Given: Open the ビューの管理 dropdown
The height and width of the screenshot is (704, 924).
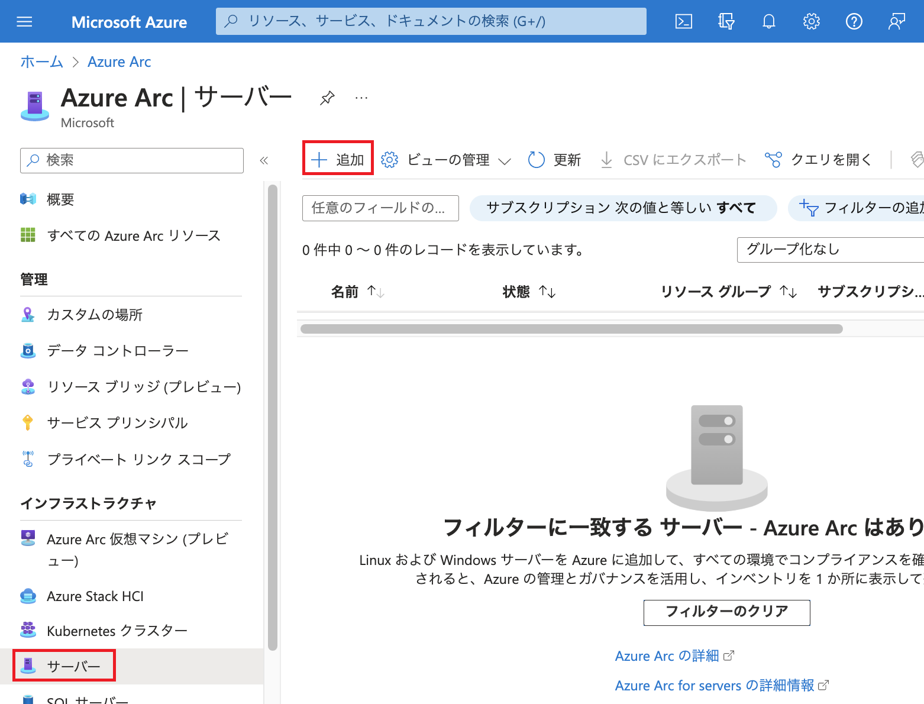Looking at the screenshot, I should click(x=445, y=160).
